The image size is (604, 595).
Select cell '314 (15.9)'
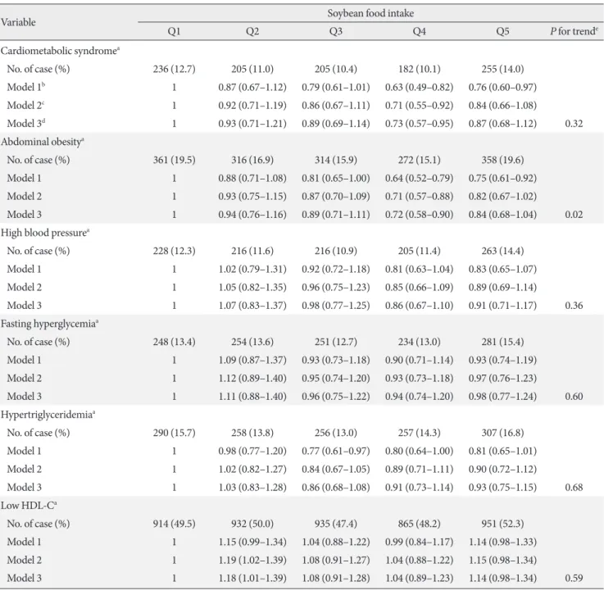335,160
